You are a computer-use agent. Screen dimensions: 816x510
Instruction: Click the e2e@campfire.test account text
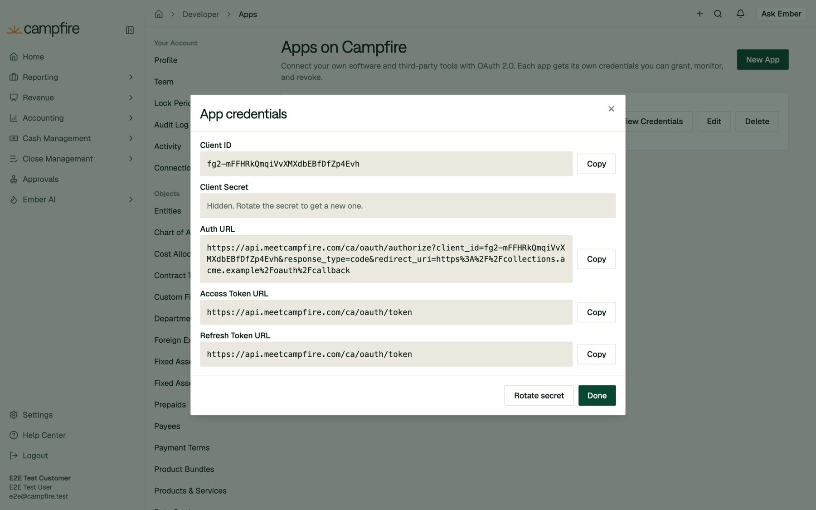click(x=39, y=496)
